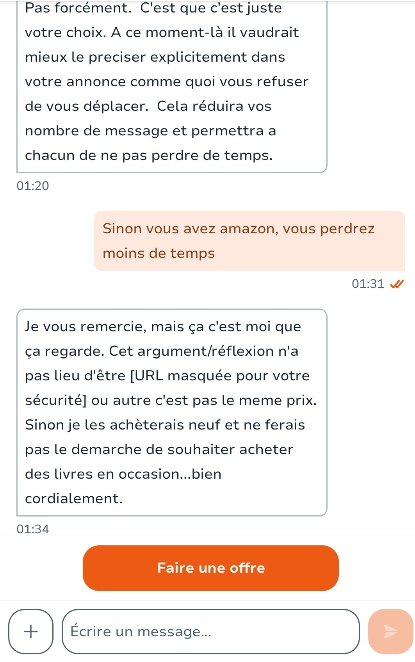The image size is (415, 662).
Task: Select the 'Sinon vous avez amazon' sent bubble
Action: coord(250,241)
